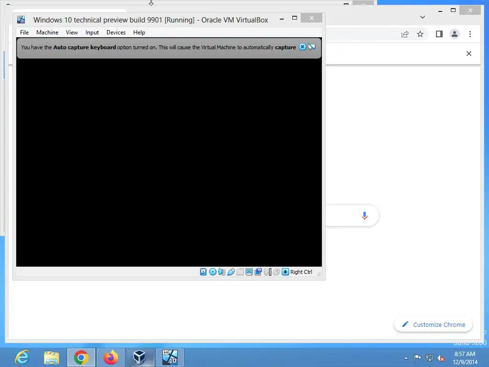
Task: Click the USB devices status icon
Action: click(231, 272)
